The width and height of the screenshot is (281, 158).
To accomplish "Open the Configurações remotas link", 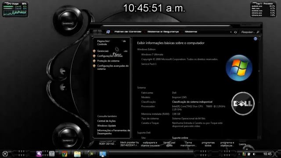I will tap(110, 56).
